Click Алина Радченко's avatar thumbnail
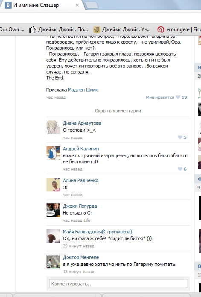The width and height of the screenshot is (201, 297). (x=53, y=185)
